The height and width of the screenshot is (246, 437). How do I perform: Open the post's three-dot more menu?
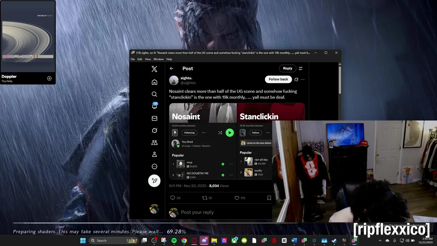pos(302,79)
